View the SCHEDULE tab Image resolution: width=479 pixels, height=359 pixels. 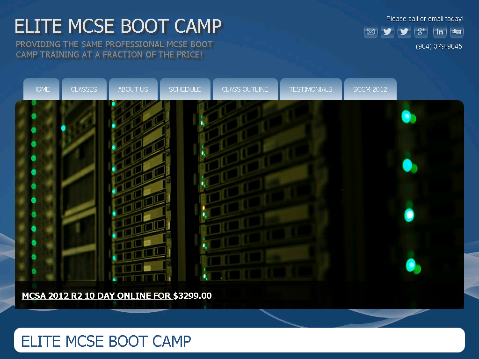tap(185, 89)
